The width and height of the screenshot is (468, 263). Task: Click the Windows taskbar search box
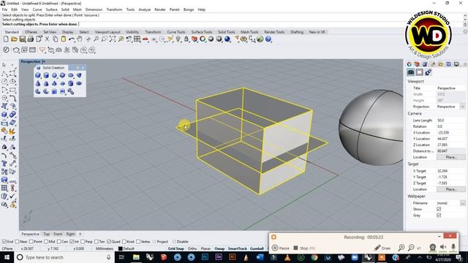tap(64, 257)
